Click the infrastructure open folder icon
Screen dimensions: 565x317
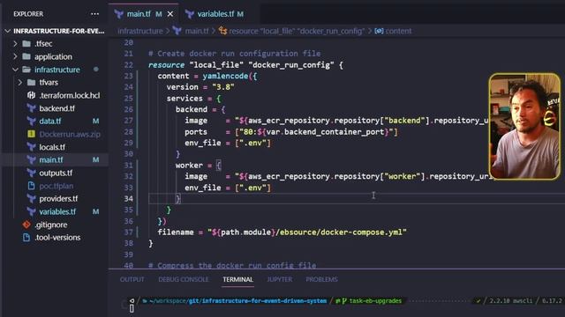point(26,70)
